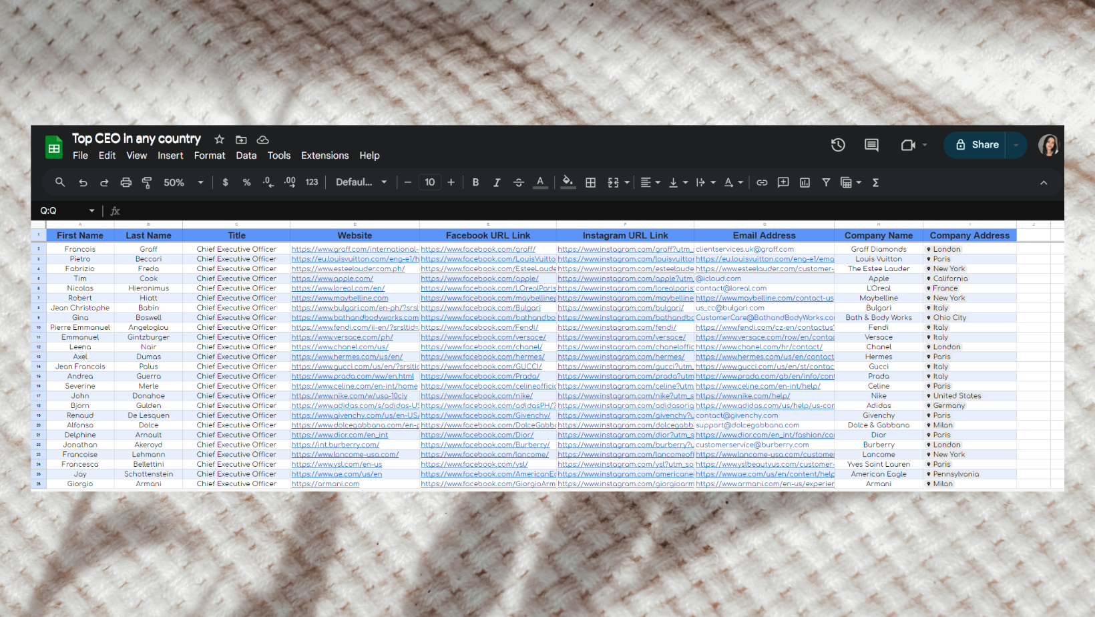1095x617 pixels.
Task: Select the Company Name header cell
Action: click(x=879, y=236)
